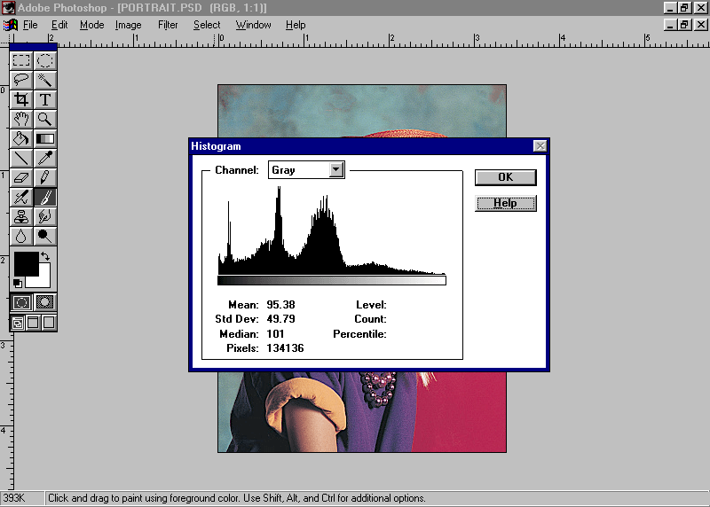This screenshot has width=710, height=507.
Task: Click the white background color swatch
Action: pos(43,280)
